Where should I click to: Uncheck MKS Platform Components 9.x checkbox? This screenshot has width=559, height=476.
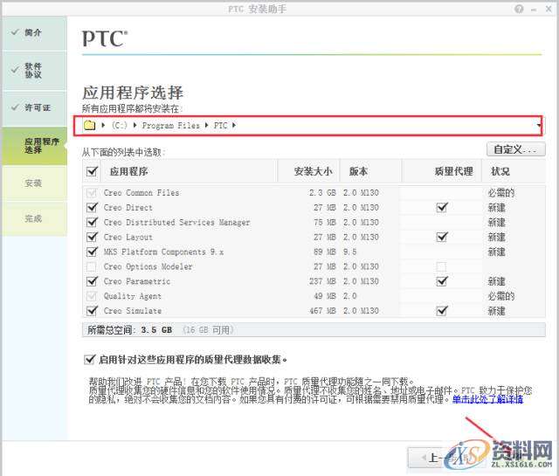pos(92,252)
